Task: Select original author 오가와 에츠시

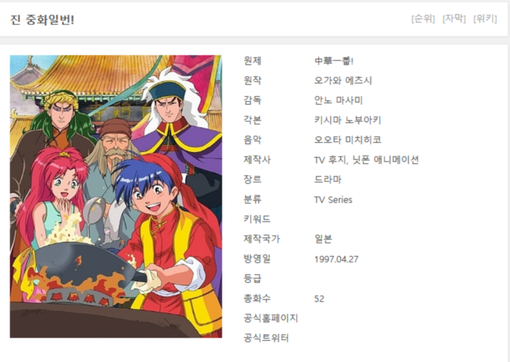Action: (x=343, y=80)
